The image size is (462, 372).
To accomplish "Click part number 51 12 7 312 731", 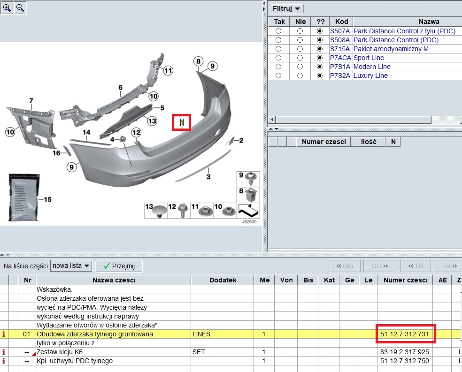I will coord(406,334).
